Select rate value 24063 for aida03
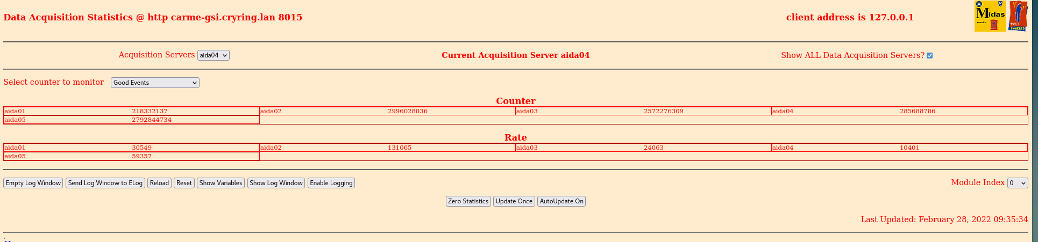This screenshot has height=242, width=1038. click(653, 148)
